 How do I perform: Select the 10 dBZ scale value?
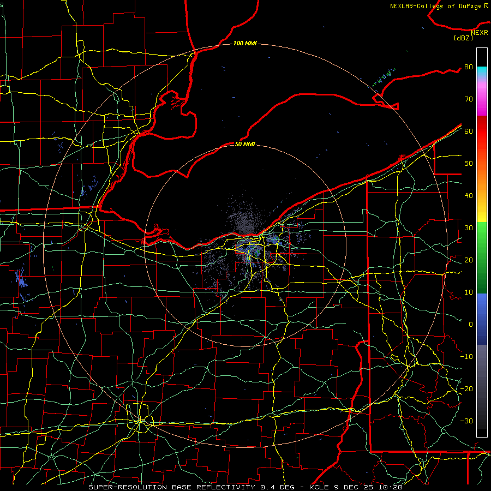(469, 292)
